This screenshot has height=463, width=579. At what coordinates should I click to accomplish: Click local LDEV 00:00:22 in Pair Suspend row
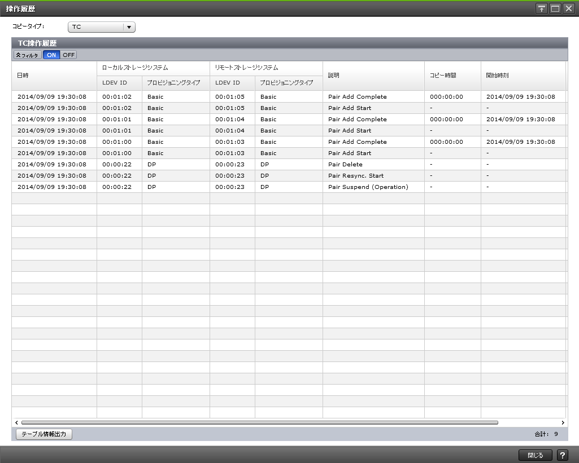pos(117,187)
